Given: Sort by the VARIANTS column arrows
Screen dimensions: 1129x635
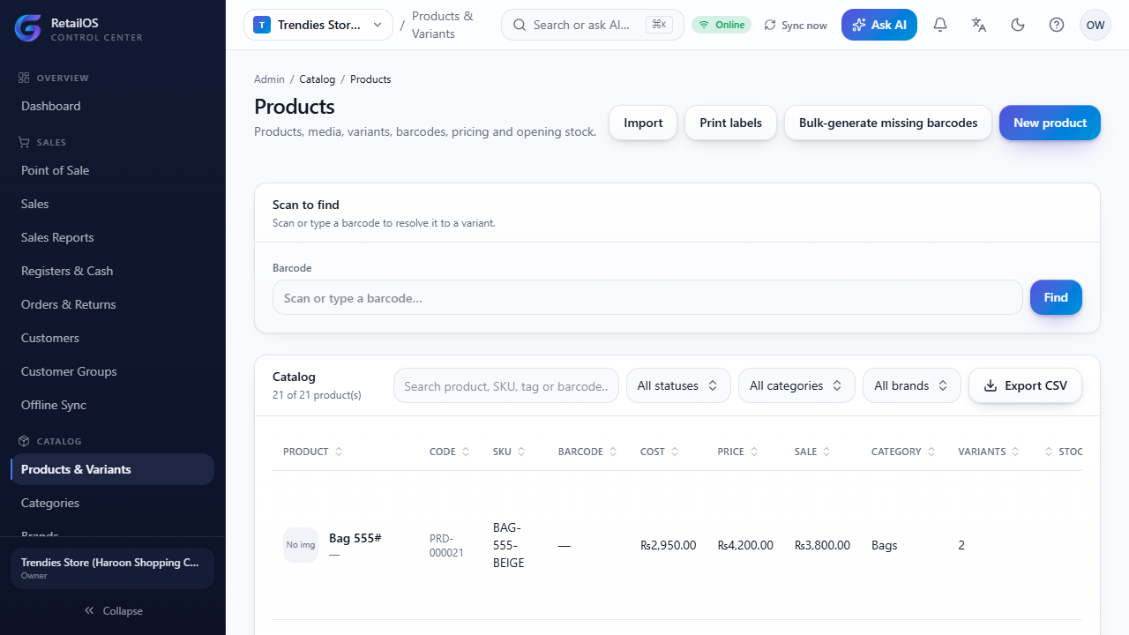Looking at the screenshot, I should pyautogui.click(x=1015, y=452).
